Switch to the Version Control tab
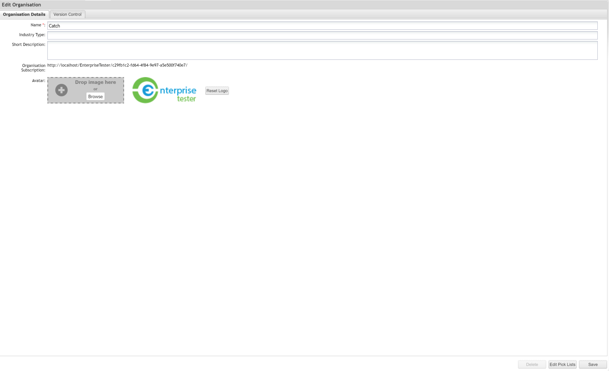Viewport: 609px width, 371px height. (x=67, y=14)
